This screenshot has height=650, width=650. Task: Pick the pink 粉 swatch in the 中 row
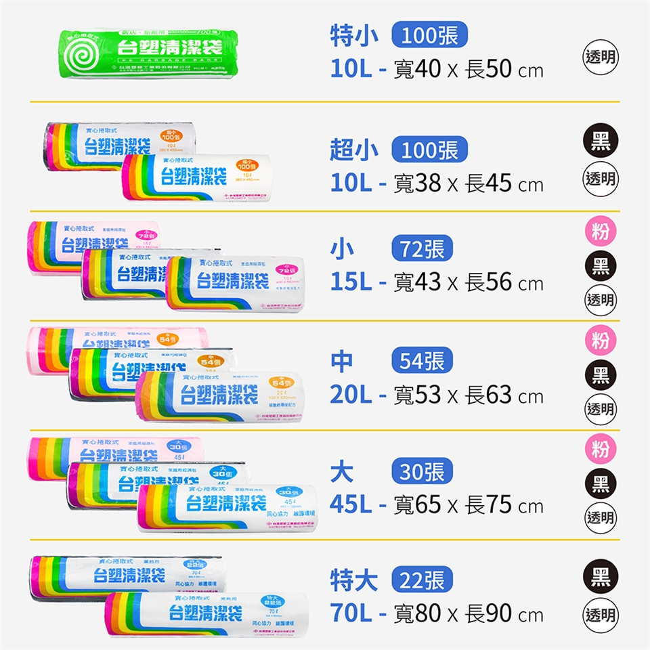tap(600, 341)
